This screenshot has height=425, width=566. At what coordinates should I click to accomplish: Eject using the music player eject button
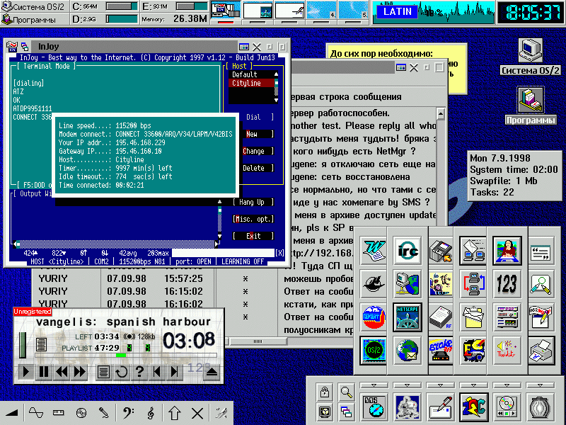[212, 371]
